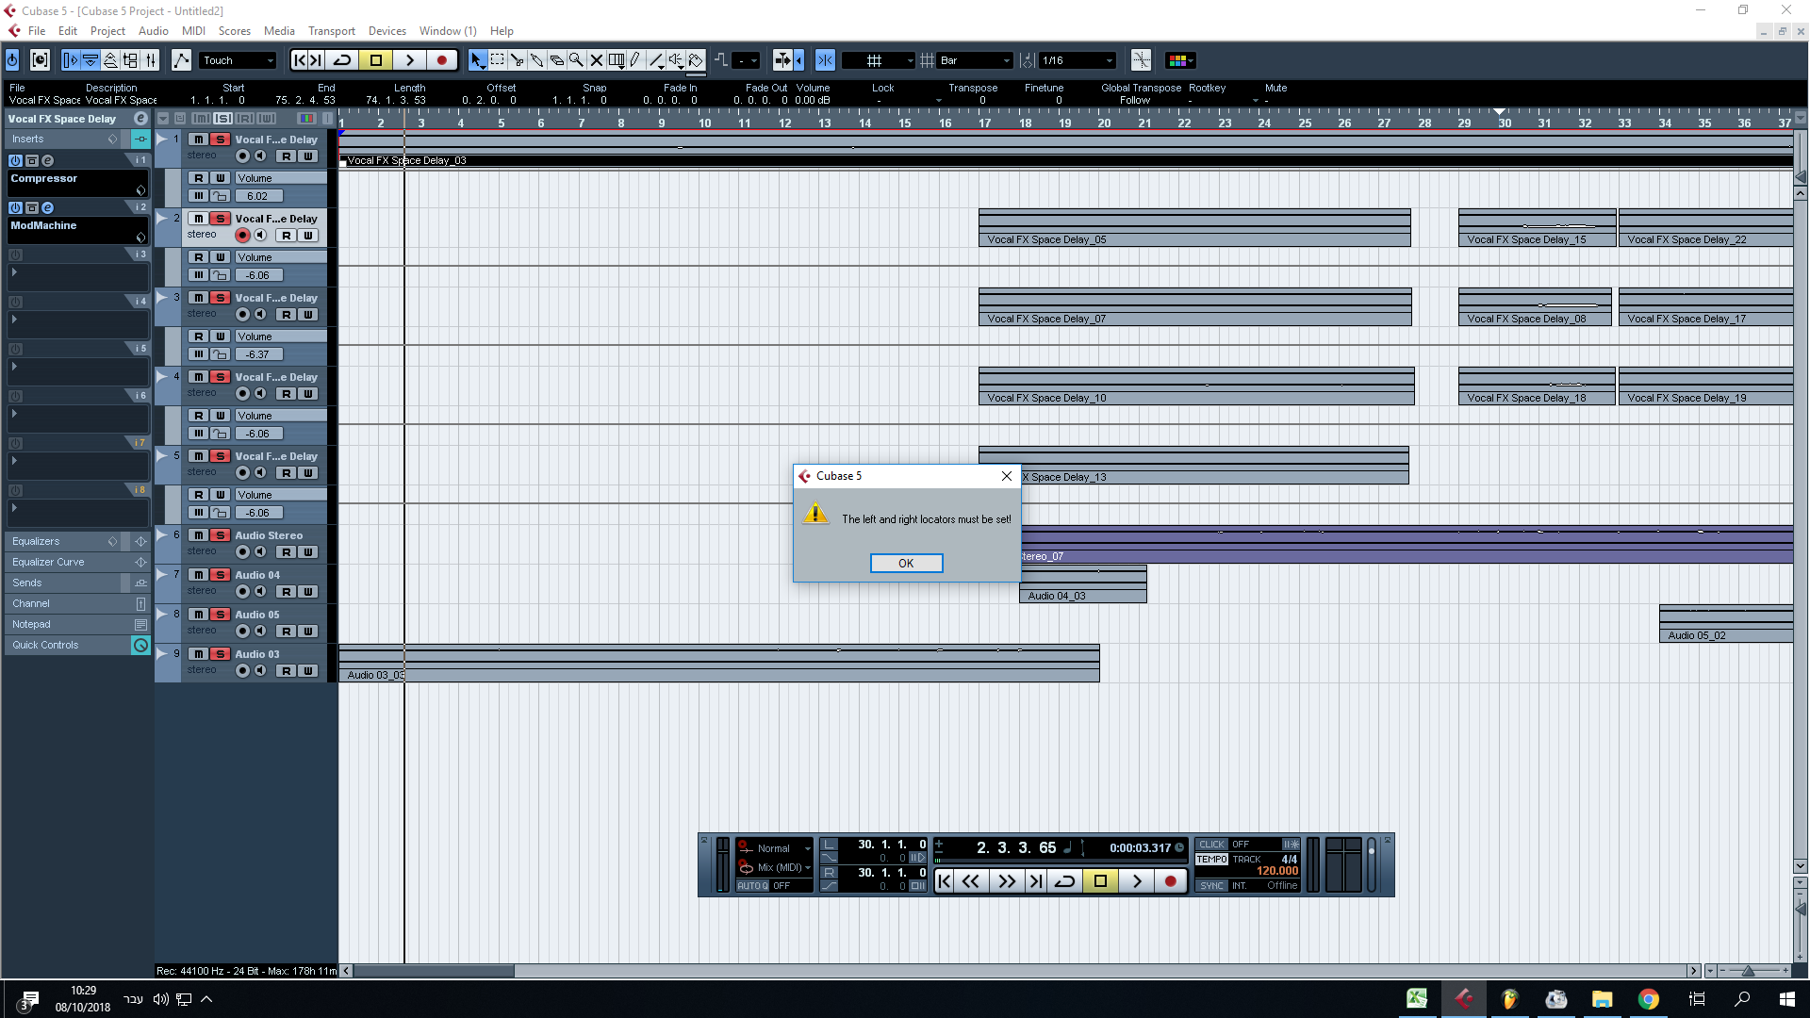Viewport: 1810px width, 1018px height.
Task: Select the Glue tool in toolbar
Action: tap(536, 60)
